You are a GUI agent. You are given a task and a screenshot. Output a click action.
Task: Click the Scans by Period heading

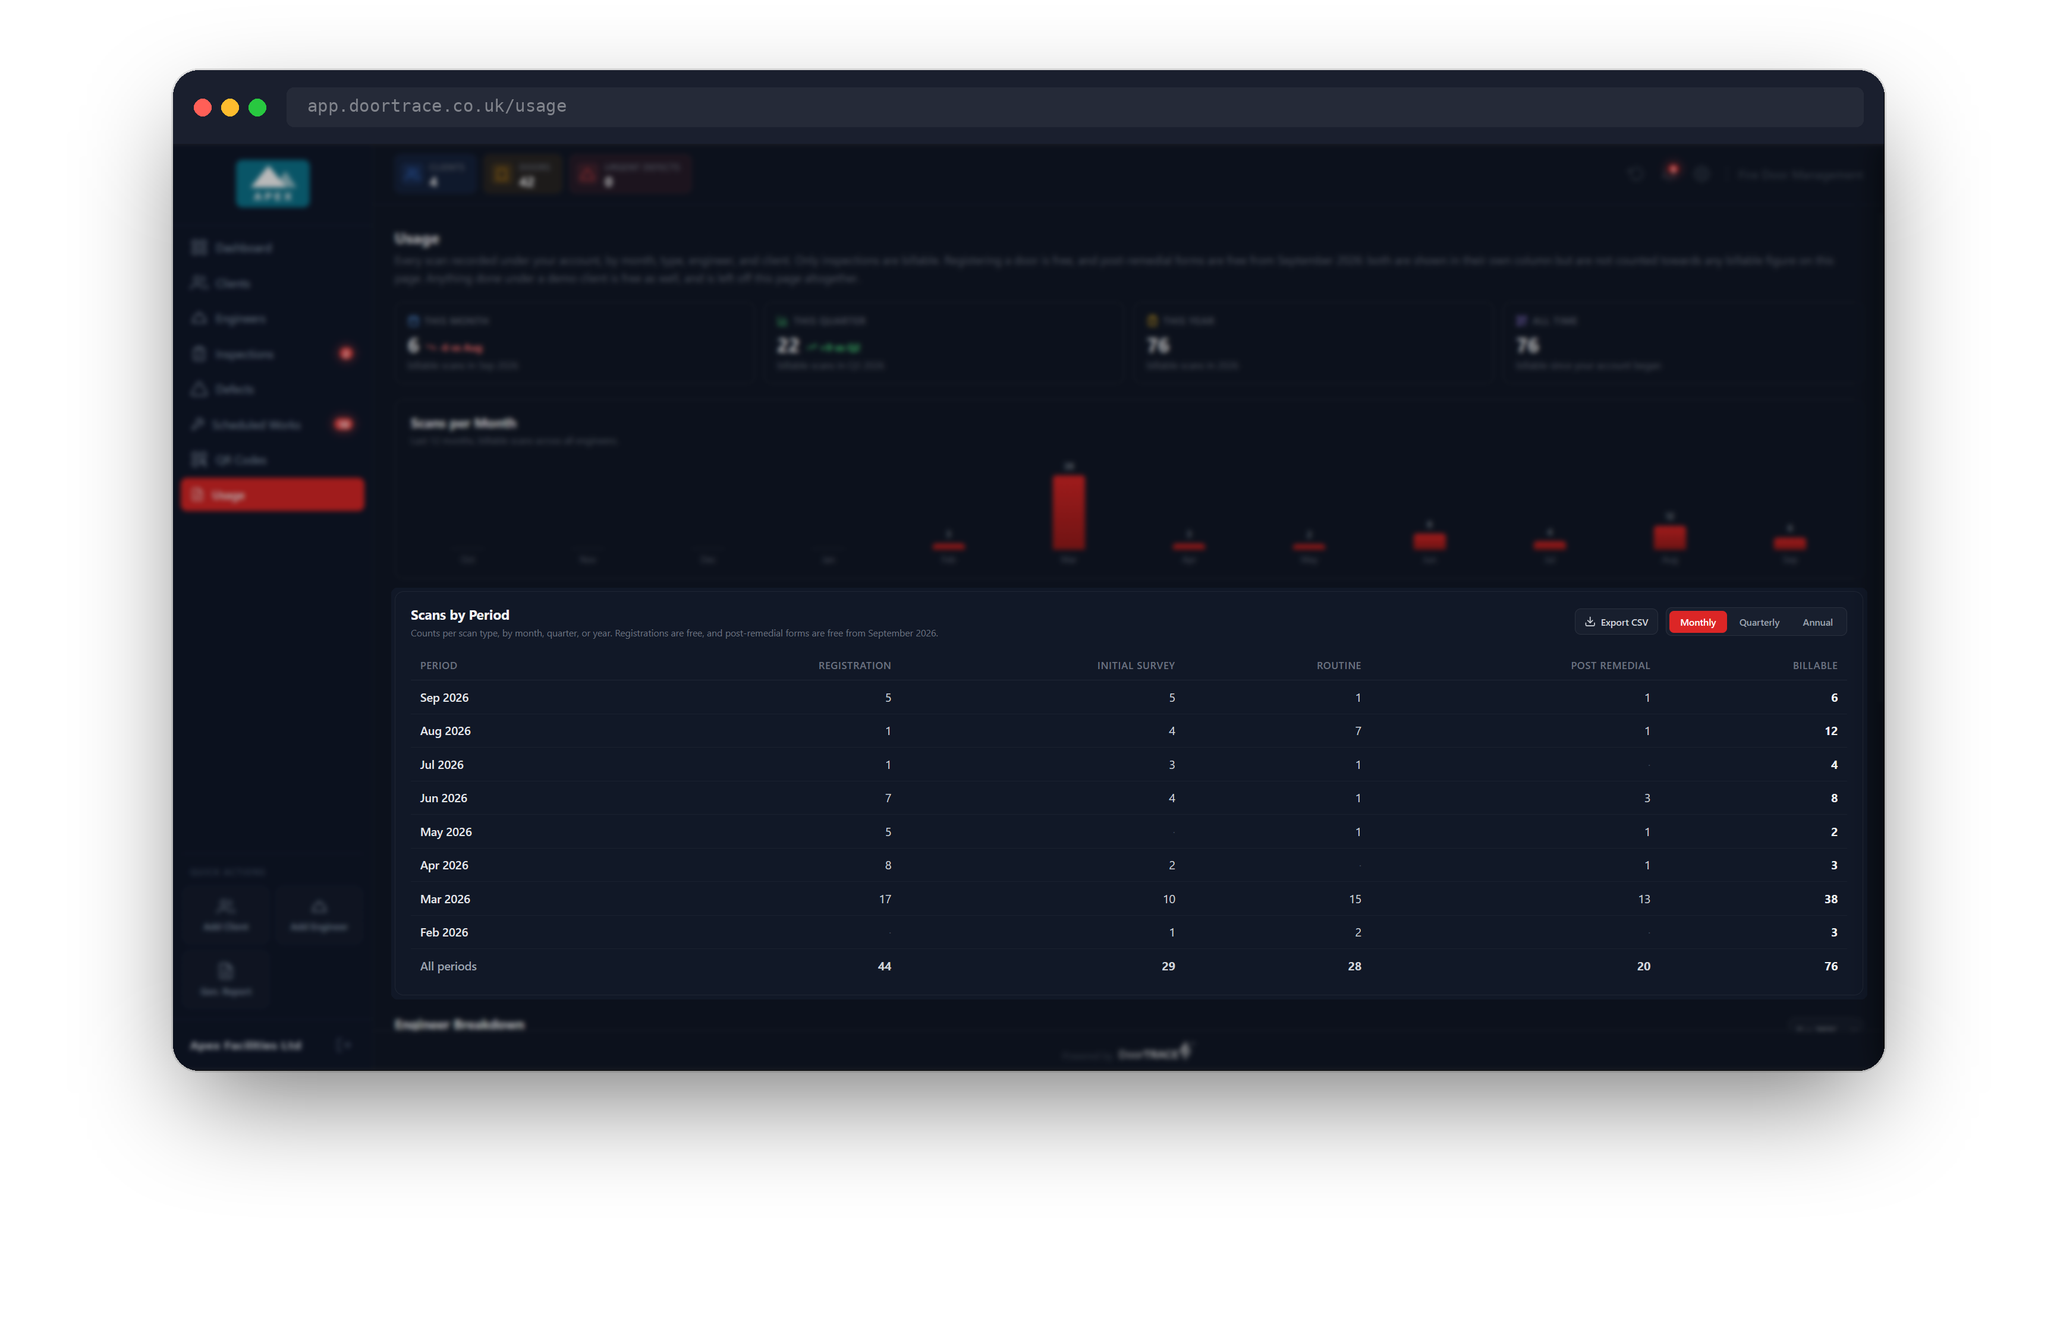click(x=460, y=614)
